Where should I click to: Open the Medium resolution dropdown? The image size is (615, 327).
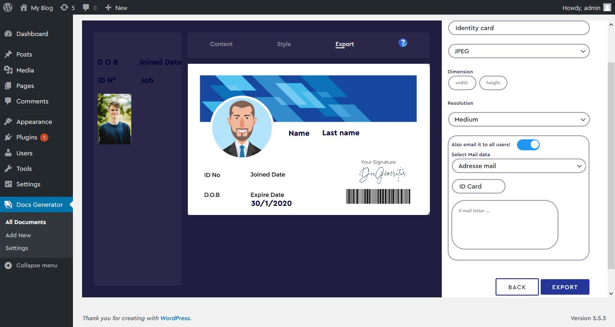(x=519, y=119)
